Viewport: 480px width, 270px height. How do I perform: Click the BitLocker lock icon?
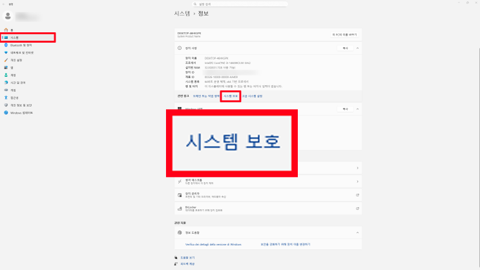point(180,209)
